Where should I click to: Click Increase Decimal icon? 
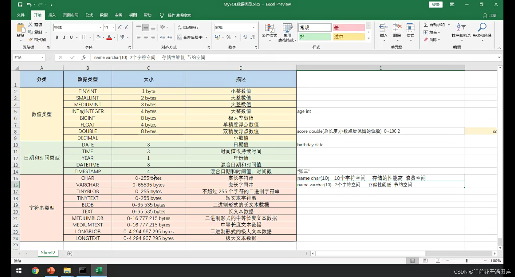(x=245, y=37)
